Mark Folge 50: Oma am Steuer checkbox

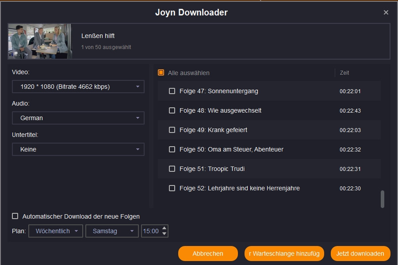click(x=172, y=149)
